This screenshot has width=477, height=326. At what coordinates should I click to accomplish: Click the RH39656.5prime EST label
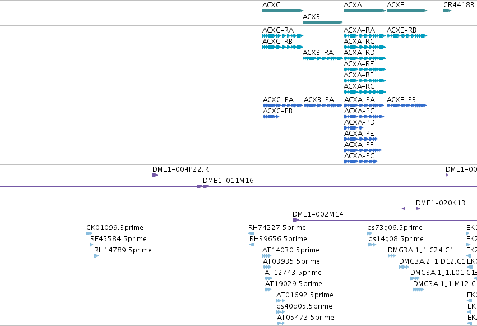tap(278, 239)
